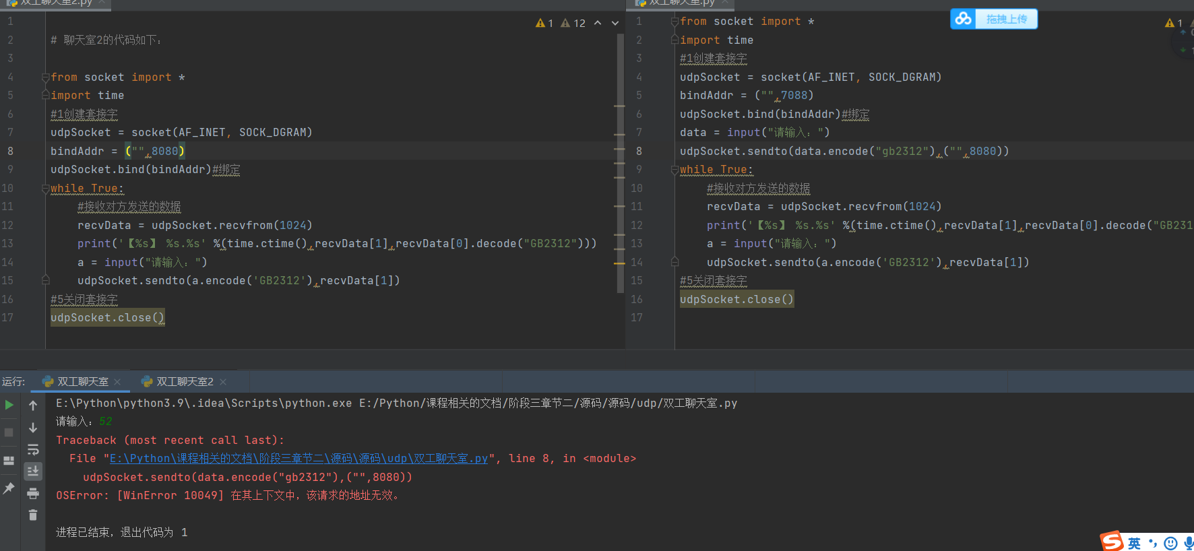Click the 请输入 input value 52 in console
This screenshot has width=1194, height=551.
pyautogui.click(x=106, y=422)
